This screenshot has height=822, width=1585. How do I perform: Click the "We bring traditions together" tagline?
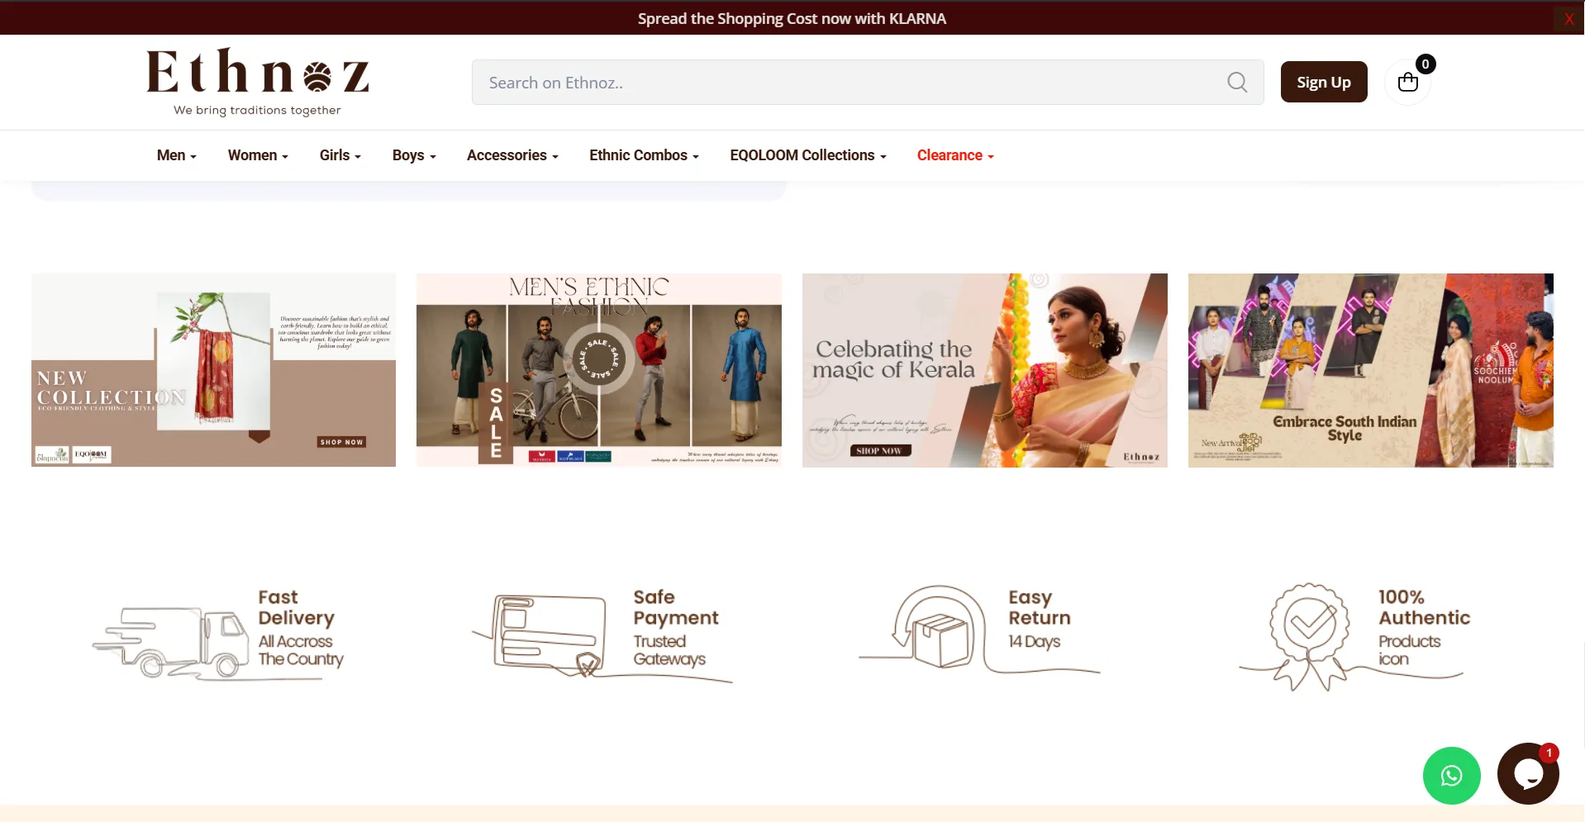click(x=257, y=110)
